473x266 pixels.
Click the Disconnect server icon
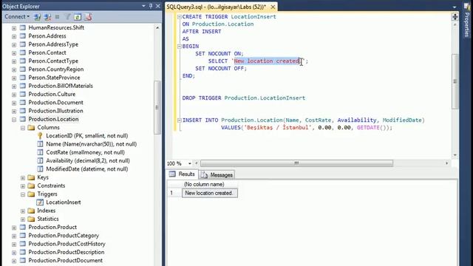tap(47, 17)
